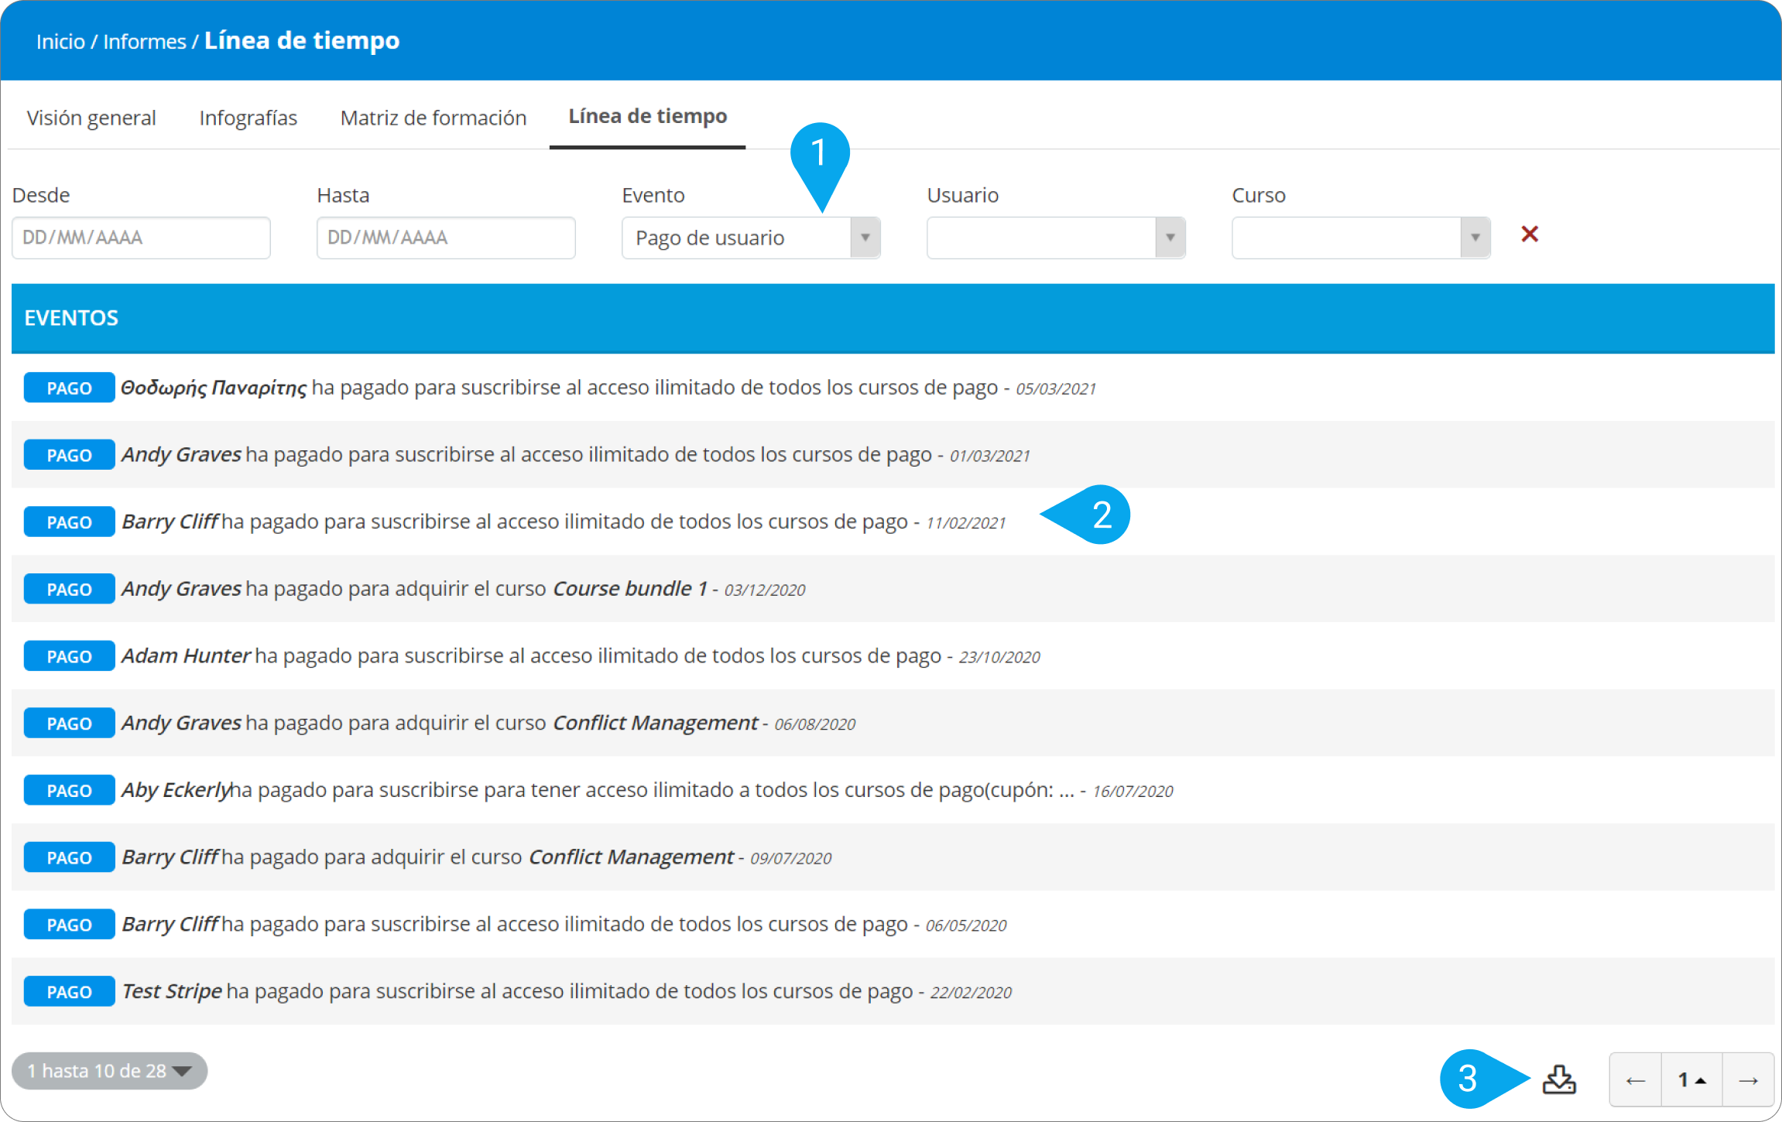The height and width of the screenshot is (1122, 1782).
Task: Open the Matriz de formación tab
Action: [434, 118]
